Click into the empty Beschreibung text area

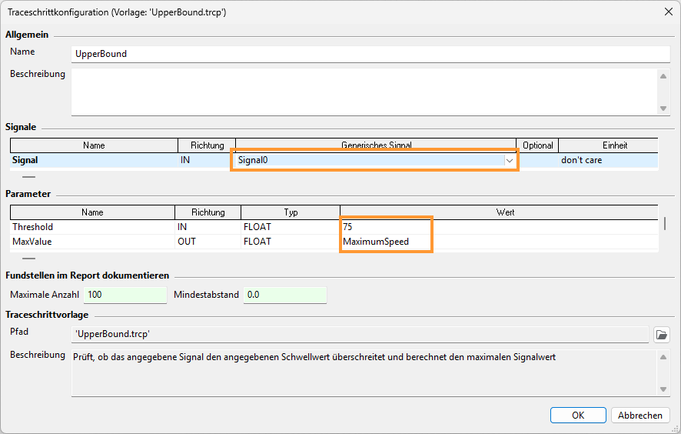[x=365, y=92]
